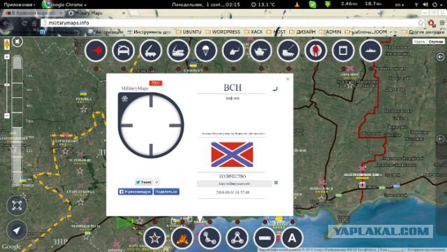Toggle fullscreen map view icon

[x=17, y=205]
